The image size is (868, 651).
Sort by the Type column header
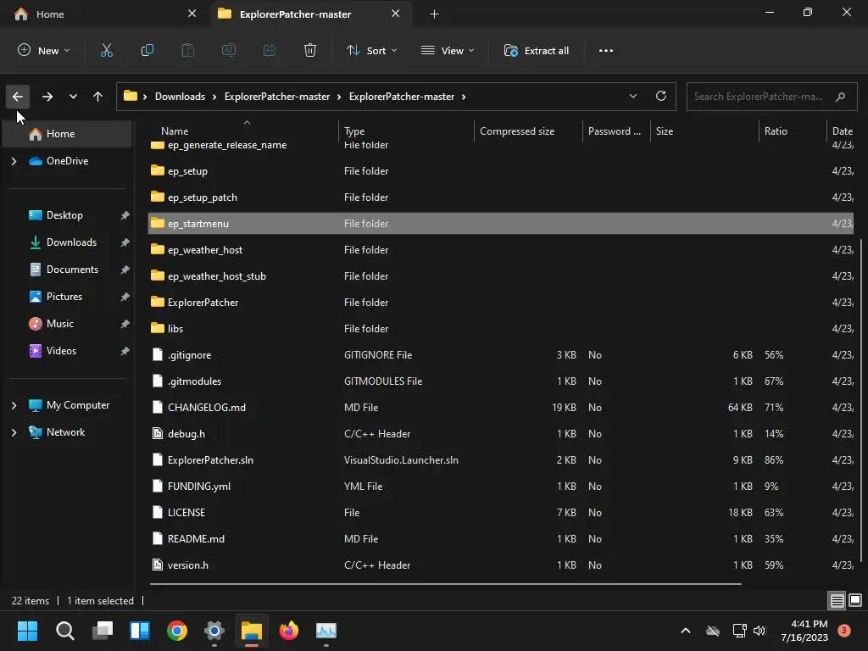point(406,131)
